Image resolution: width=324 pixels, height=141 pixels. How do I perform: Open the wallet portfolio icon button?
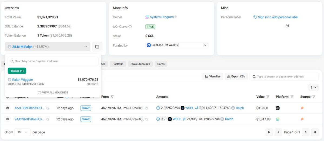(x=97, y=47)
